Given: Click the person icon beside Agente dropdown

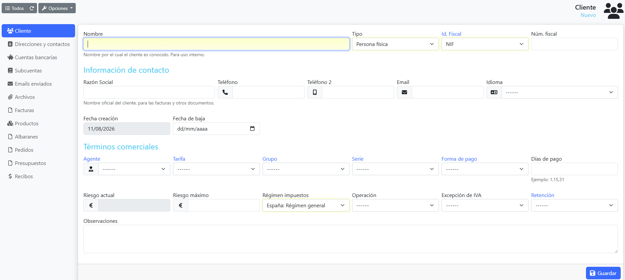Looking at the screenshot, I should click(x=91, y=169).
